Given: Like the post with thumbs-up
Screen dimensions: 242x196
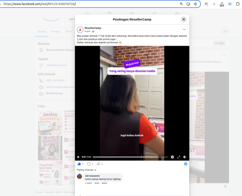Looking at the screenshot, I should pos(79,164).
